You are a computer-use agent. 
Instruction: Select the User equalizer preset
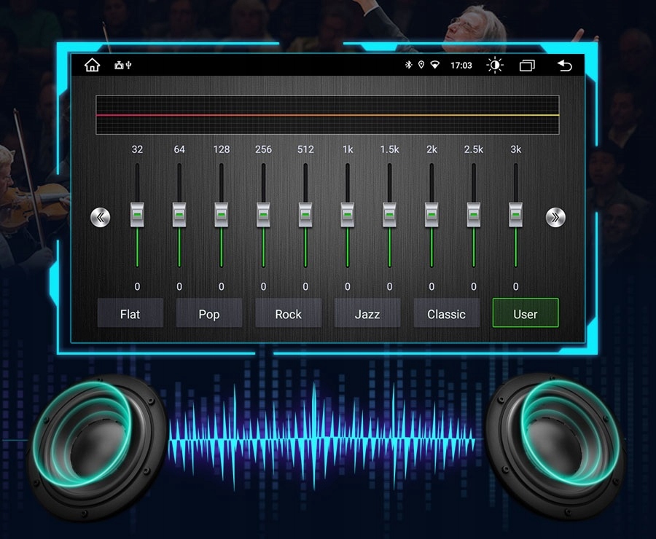point(526,312)
